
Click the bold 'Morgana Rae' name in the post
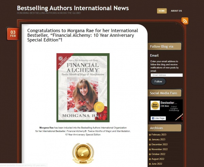click(47, 127)
